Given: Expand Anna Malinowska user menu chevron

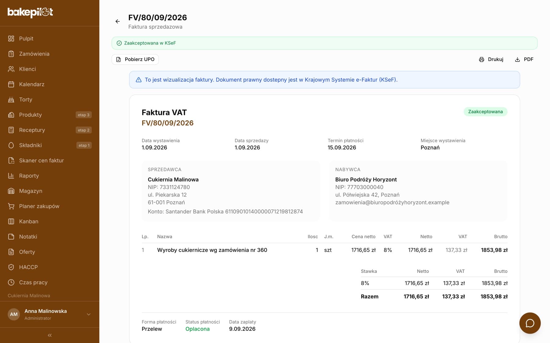Looking at the screenshot, I should pos(89,314).
